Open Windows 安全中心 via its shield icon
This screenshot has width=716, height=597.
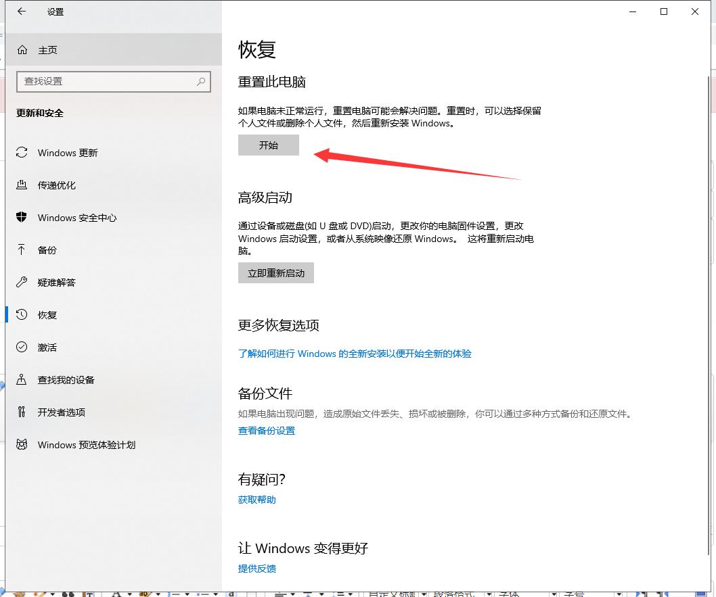21,218
